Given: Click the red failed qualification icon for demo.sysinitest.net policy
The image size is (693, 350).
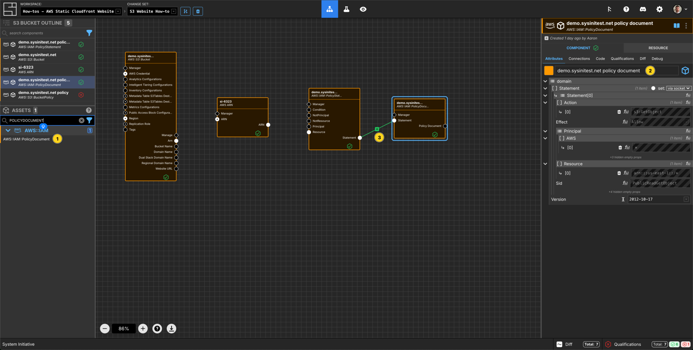Looking at the screenshot, I should point(81,95).
